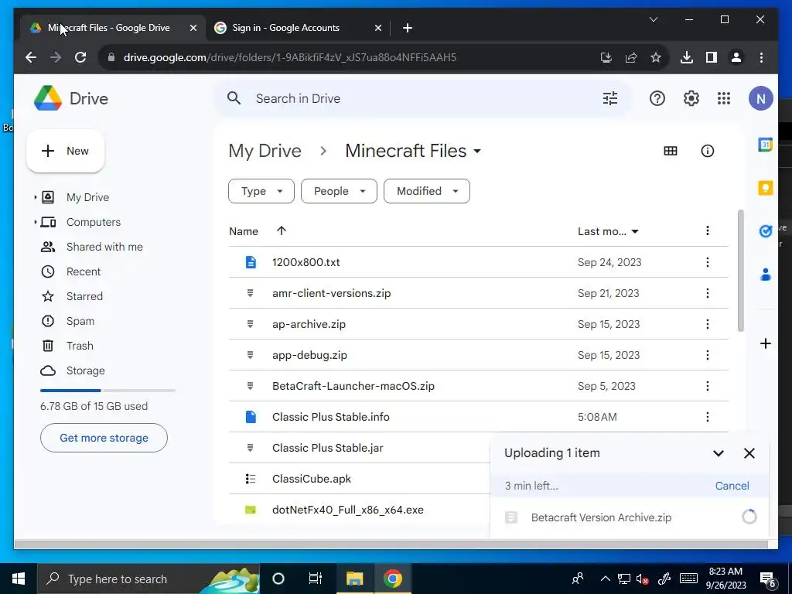Switch to grid layout view

coord(671,151)
